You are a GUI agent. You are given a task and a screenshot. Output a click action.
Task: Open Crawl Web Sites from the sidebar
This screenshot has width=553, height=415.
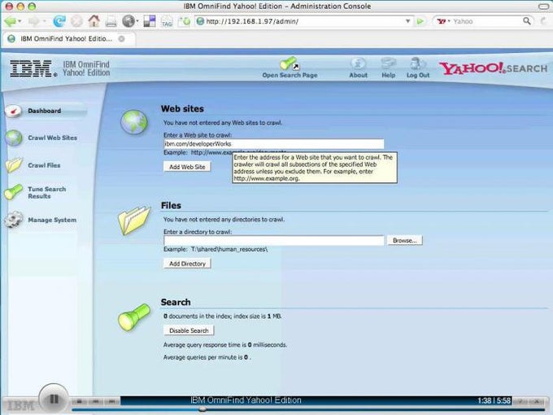pos(53,138)
